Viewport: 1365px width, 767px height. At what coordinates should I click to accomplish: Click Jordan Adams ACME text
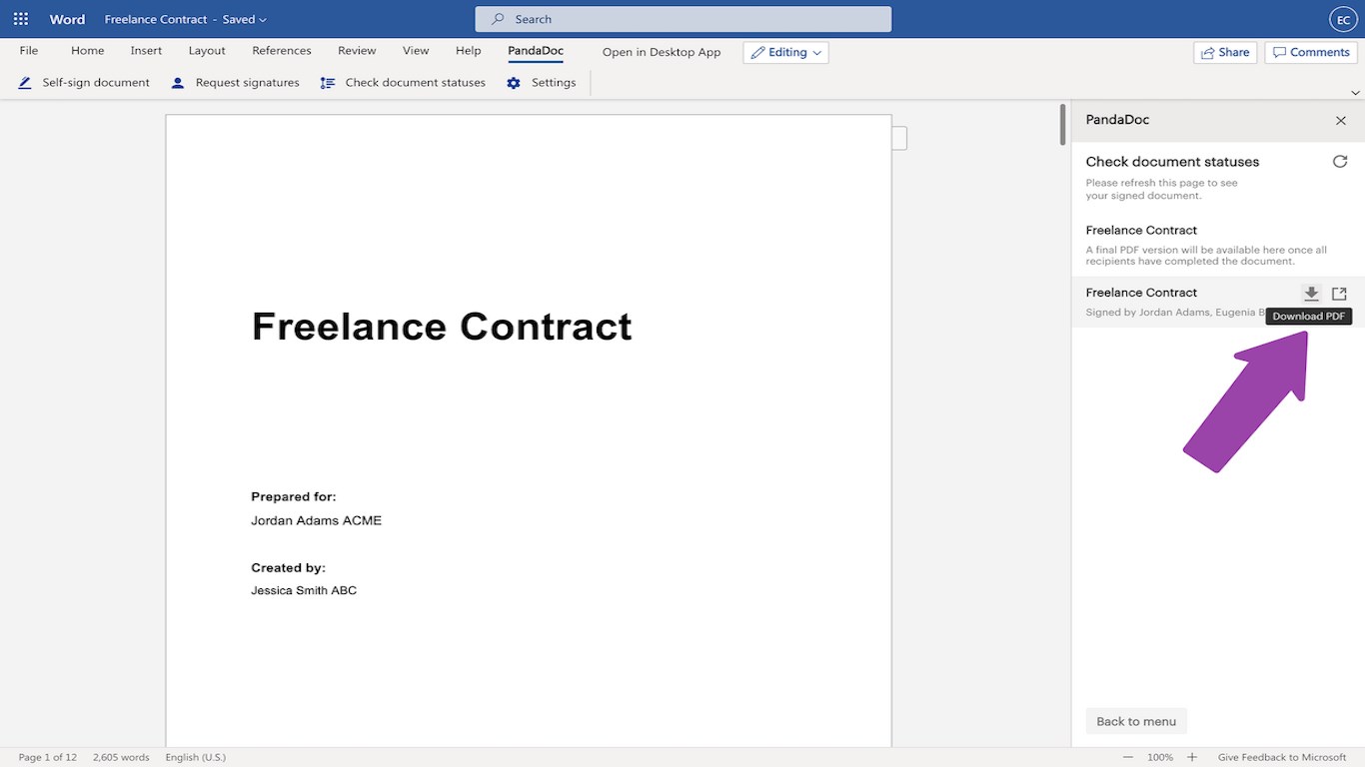[x=317, y=520]
